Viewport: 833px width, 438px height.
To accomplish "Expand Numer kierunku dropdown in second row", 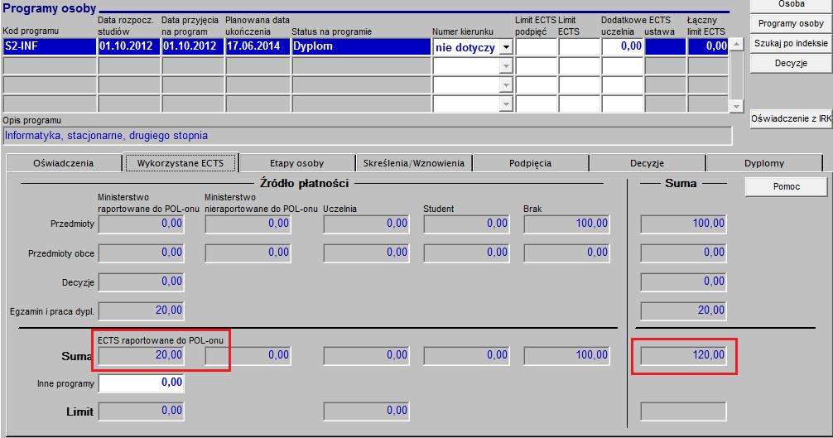I will tap(506, 66).
